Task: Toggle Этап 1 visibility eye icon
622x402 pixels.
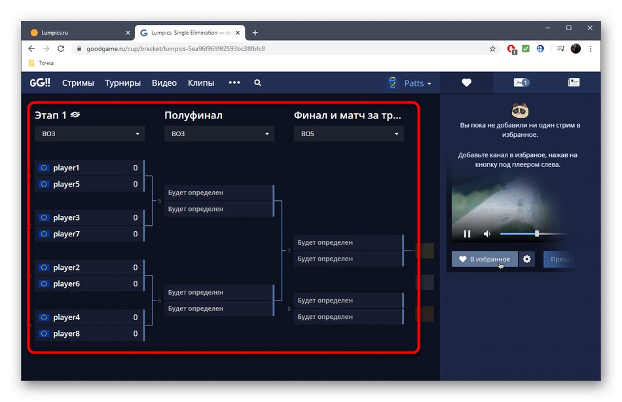Action: coord(75,115)
